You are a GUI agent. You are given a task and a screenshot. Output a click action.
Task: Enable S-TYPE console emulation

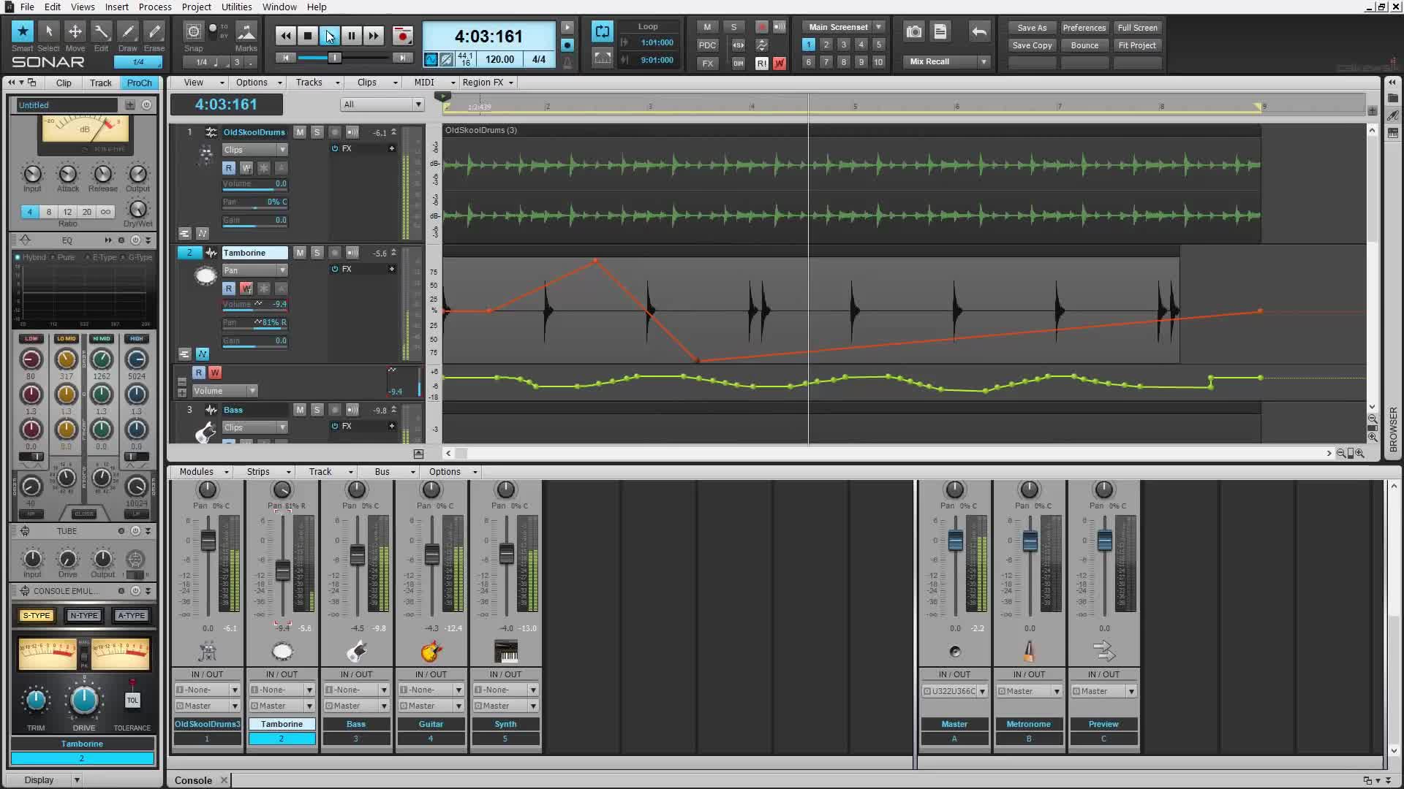pos(37,615)
